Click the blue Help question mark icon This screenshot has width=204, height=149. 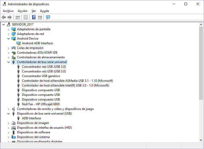[34, 17]
